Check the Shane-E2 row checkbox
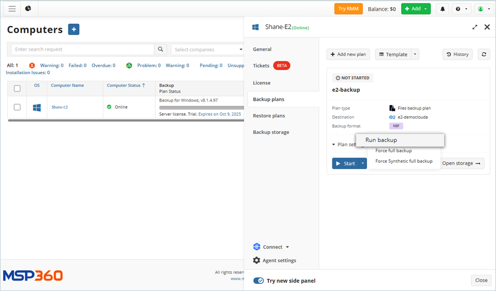The height and width of the screenshot is (291, 496). point(17,107)
